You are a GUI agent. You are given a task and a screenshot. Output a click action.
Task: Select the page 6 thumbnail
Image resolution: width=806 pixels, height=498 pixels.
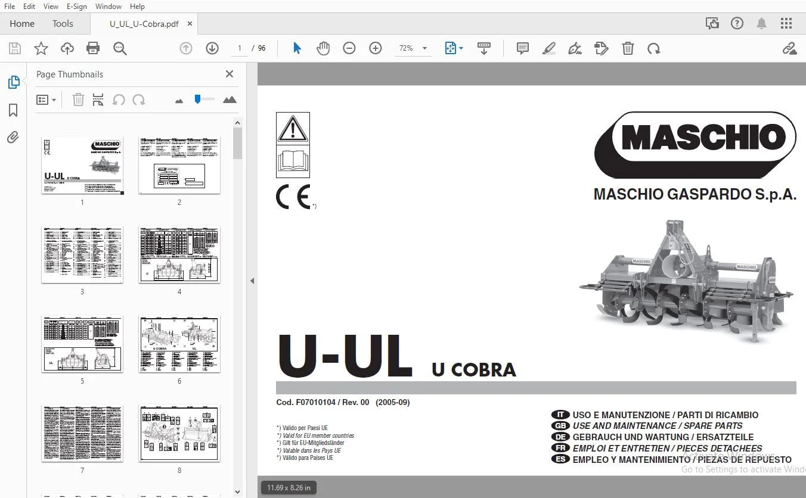179,344
